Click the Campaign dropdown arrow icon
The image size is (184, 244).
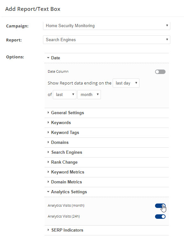click(x=167, y=26)
